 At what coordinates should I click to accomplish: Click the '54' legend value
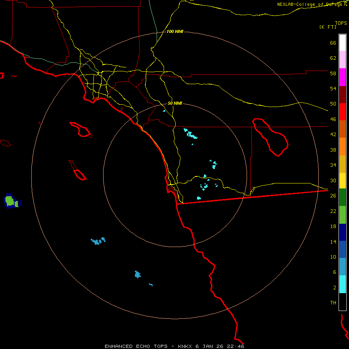pyautogui.click(x=333, y=88)
